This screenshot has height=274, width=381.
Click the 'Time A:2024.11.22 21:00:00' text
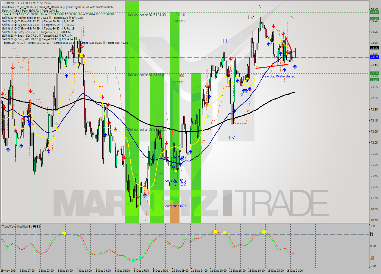pos(20,14)
